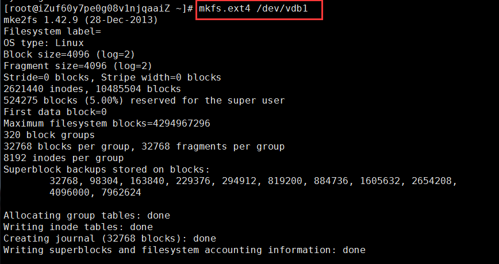Click the 524275 blocks reserved for super user line
Screen dimensions: 499x264
click(144, 101)
